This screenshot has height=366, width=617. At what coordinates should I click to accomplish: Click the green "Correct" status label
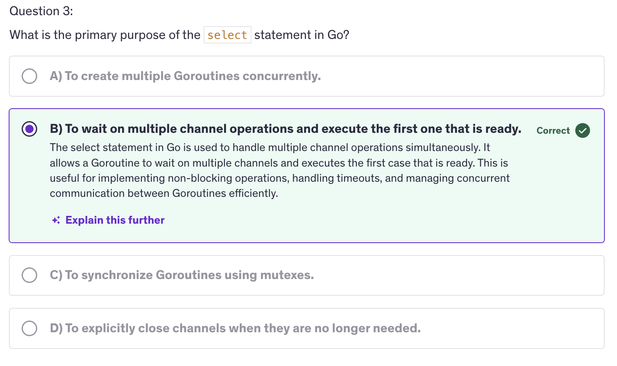[x=553, y=131]
